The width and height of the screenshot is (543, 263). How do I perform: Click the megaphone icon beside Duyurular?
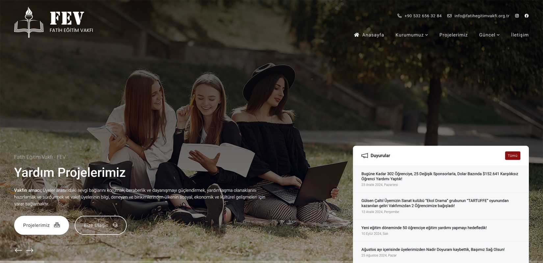365,156
